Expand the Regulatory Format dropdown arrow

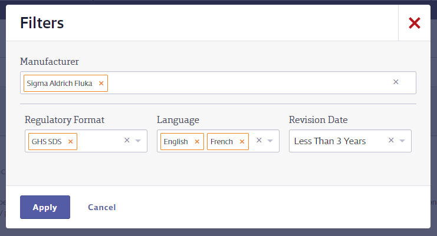pyautogui.click(x=138, y=141)
